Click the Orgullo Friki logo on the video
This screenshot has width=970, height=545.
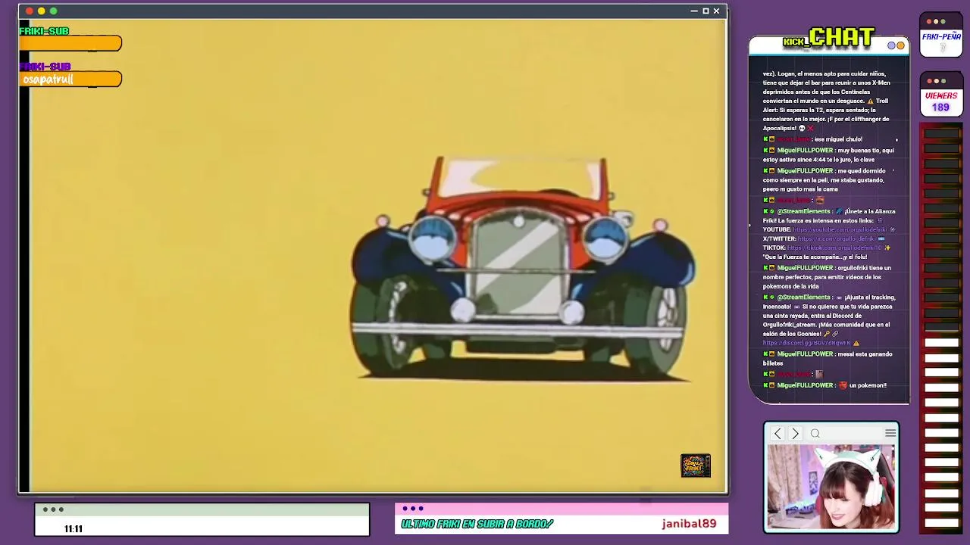(696, 466)
